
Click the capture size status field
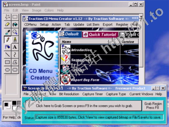[99, 117]
